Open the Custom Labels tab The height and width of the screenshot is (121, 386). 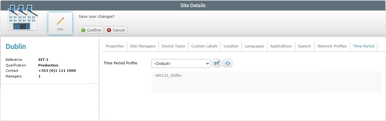coord(204,46)
